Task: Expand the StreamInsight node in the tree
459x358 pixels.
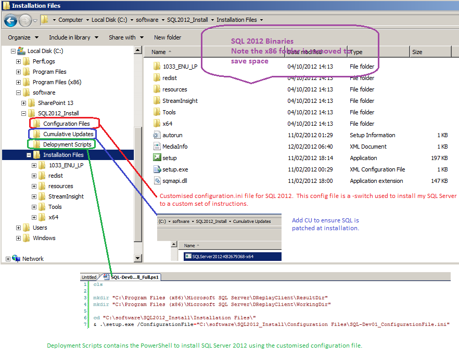Action: point(34,197)
